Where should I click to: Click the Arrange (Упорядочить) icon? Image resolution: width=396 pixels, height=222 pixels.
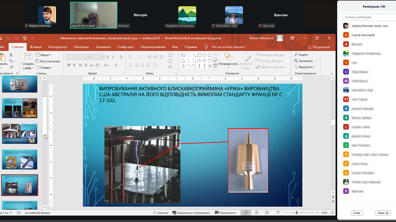[228, 57]
